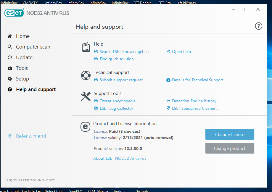272x192 pixels.
Task: Click the Refer a friend badge icon
Action: [10, 136]
